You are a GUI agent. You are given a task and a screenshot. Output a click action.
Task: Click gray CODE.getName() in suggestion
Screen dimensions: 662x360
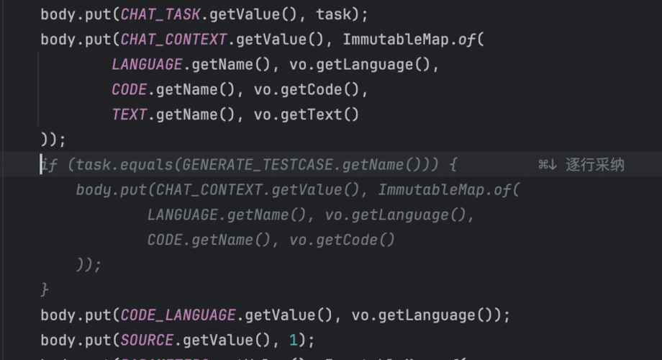pos(209,240)
